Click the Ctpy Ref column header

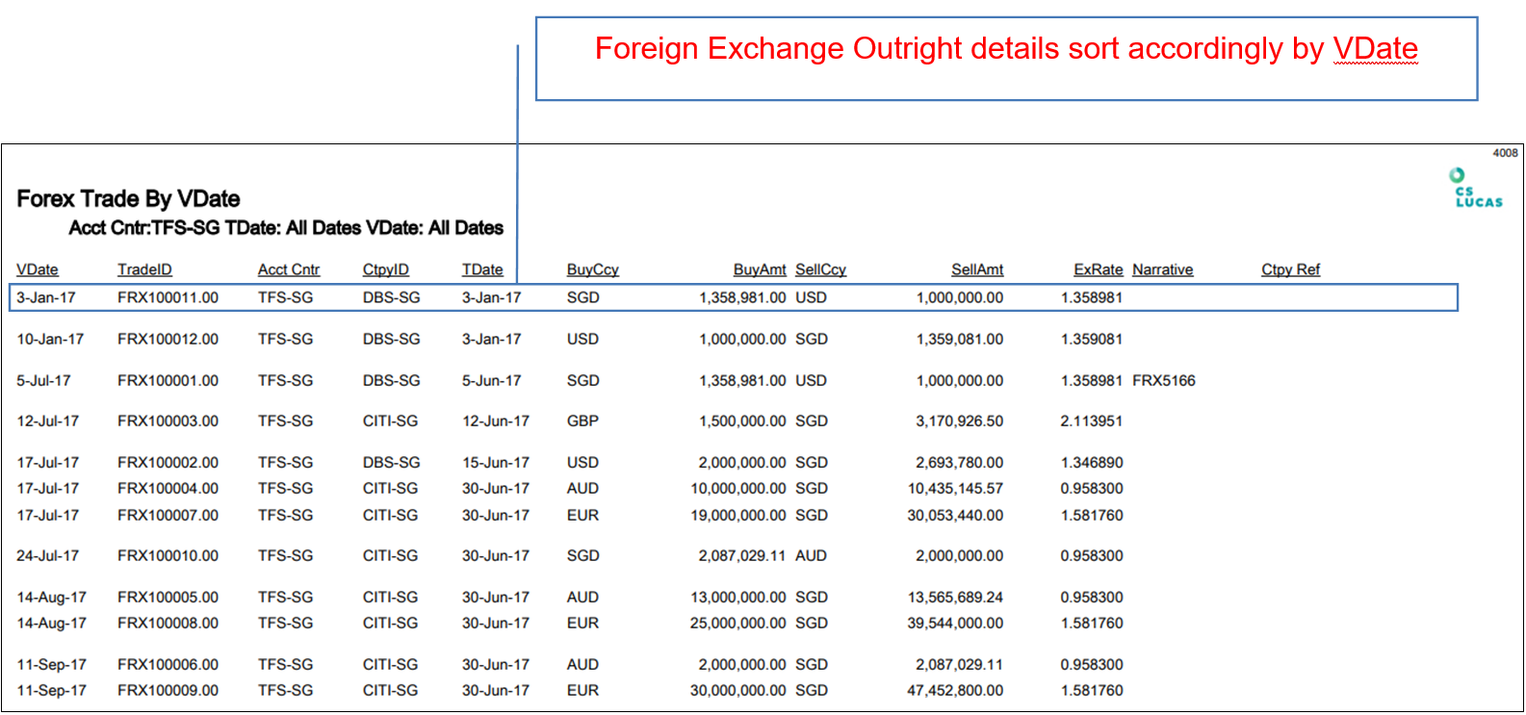tap(1290, 269)
